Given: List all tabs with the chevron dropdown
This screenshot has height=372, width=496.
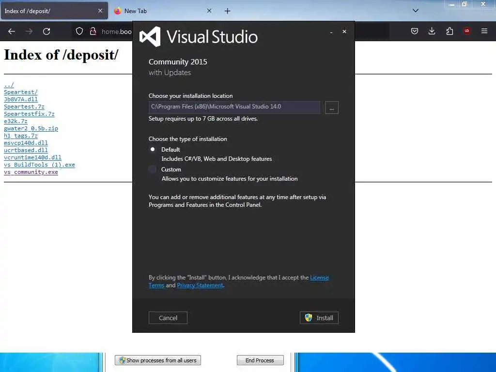Looking at the screenshot, I should click(x=416, y=11).
